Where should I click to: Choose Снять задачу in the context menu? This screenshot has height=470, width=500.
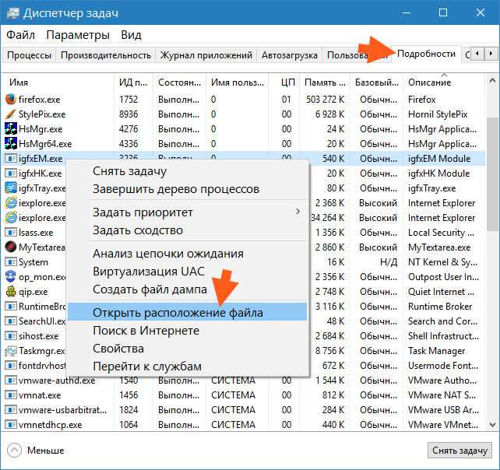(187, 171)
